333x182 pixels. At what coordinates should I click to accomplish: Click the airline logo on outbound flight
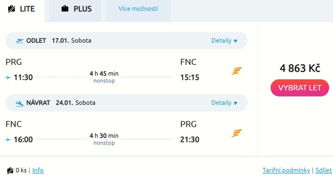coord(237,71)
